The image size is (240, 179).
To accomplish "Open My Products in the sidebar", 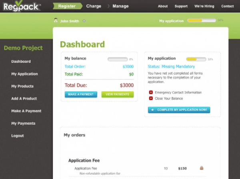I will point(22,86).
